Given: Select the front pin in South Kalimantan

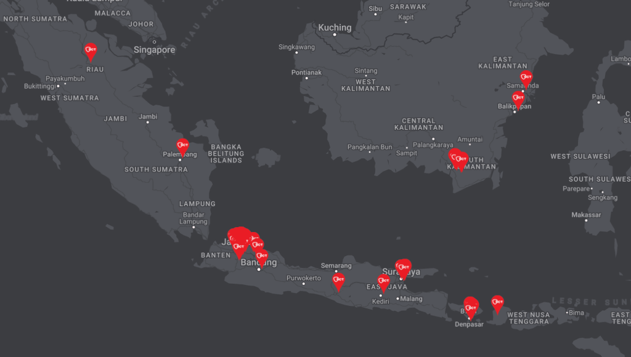Looking at the screenshot, I should [462, 162].
